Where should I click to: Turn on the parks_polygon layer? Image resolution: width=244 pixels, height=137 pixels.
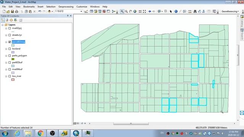pos(10,56)
